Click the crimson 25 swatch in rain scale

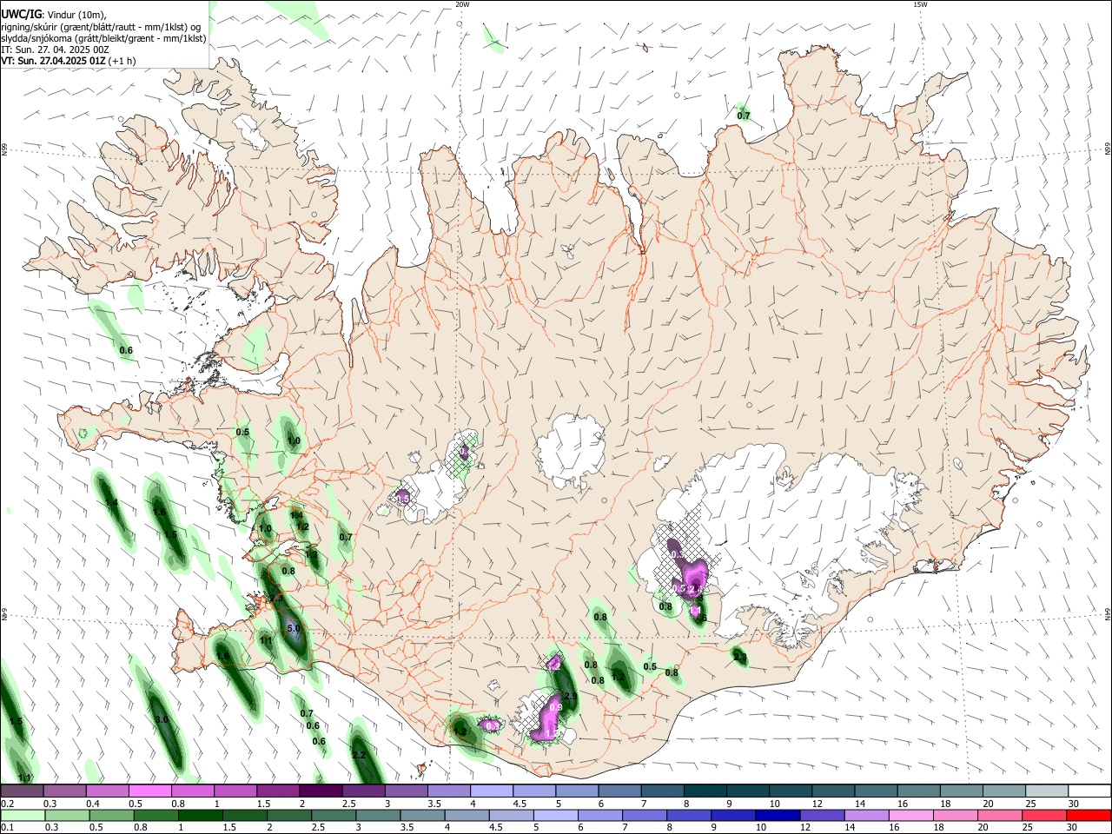pyautogui.click(x=1044, y=815)
